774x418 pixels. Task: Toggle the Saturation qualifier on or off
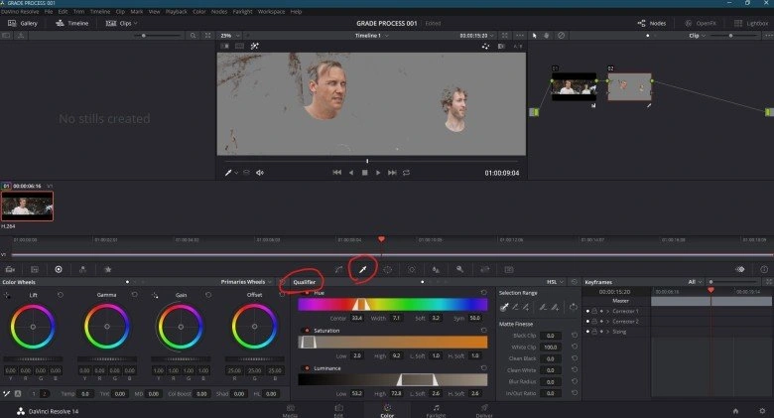tap(307, 331)
